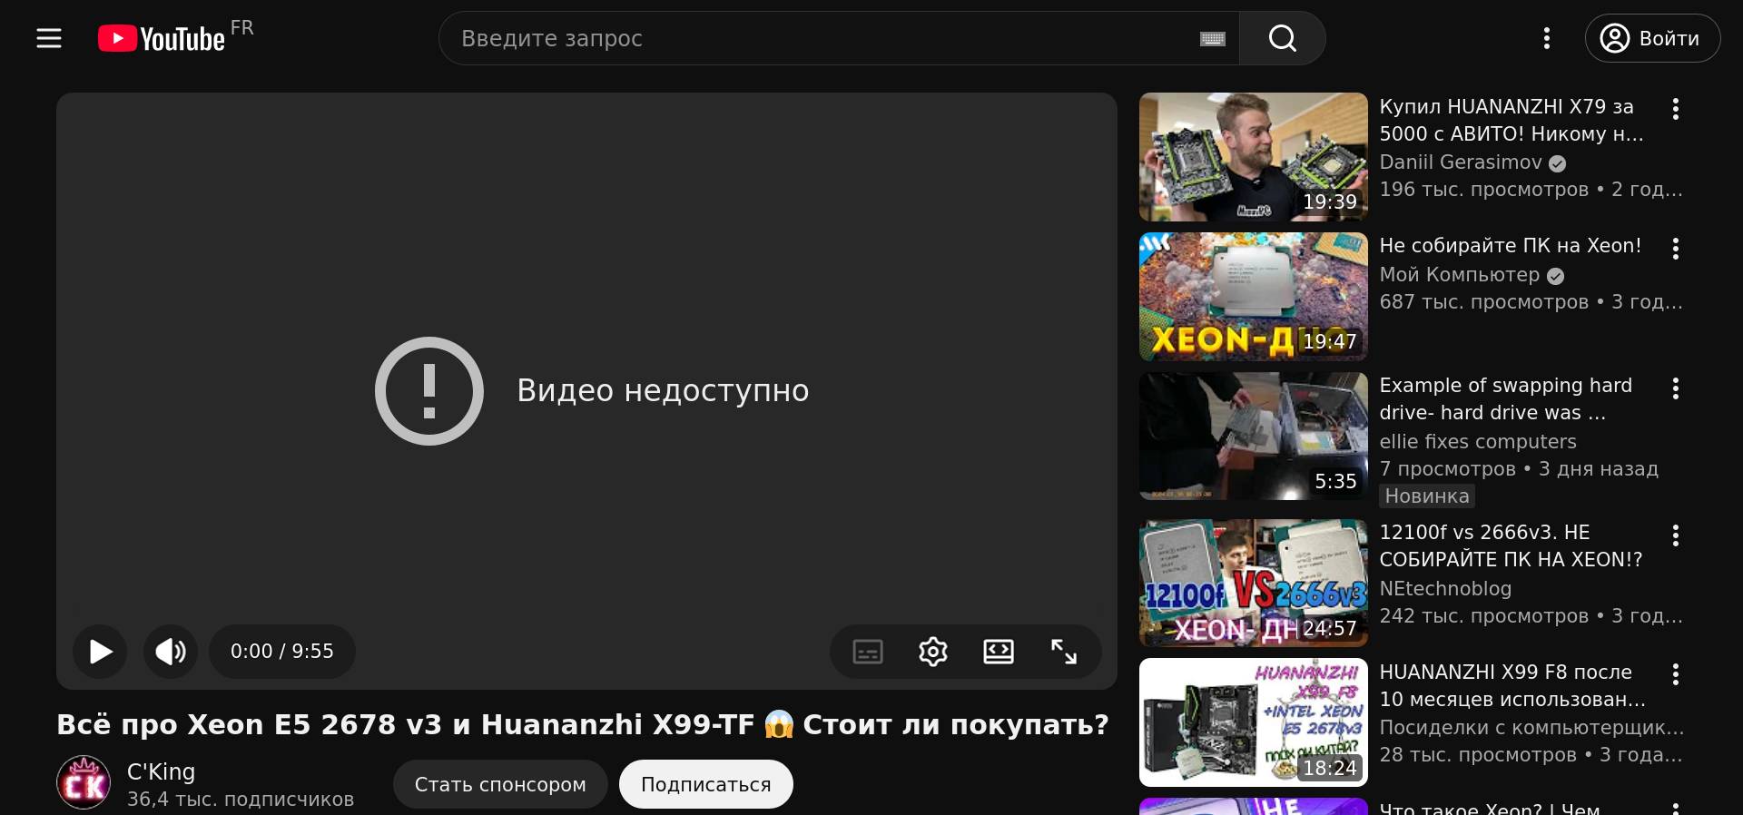Click the Стать спонсором button

point(500,784)
